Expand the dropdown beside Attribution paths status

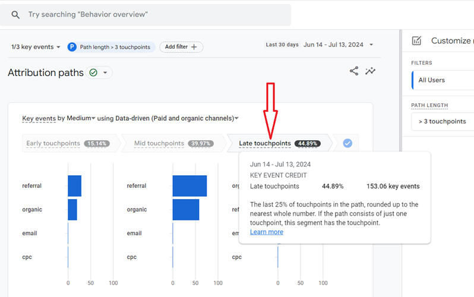(x=105, y=72)
